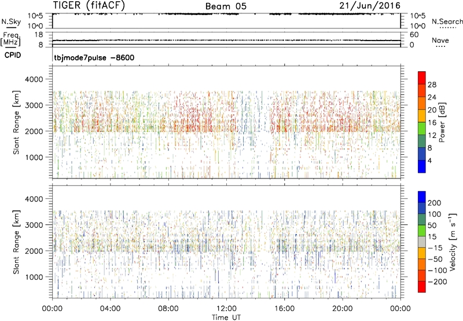Click the 18 tick on frequency axis

click(x=39, y=35)
